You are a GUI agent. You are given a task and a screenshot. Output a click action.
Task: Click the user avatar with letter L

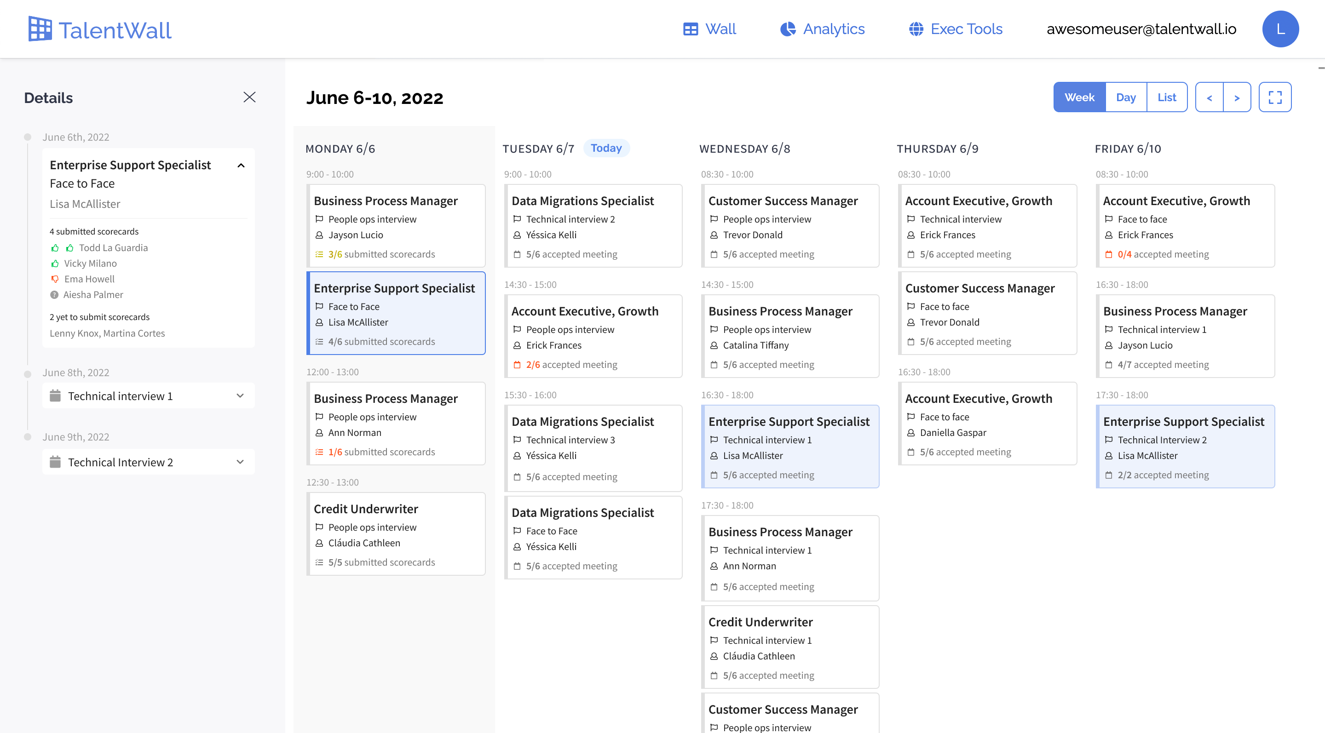pos(1280,29)
